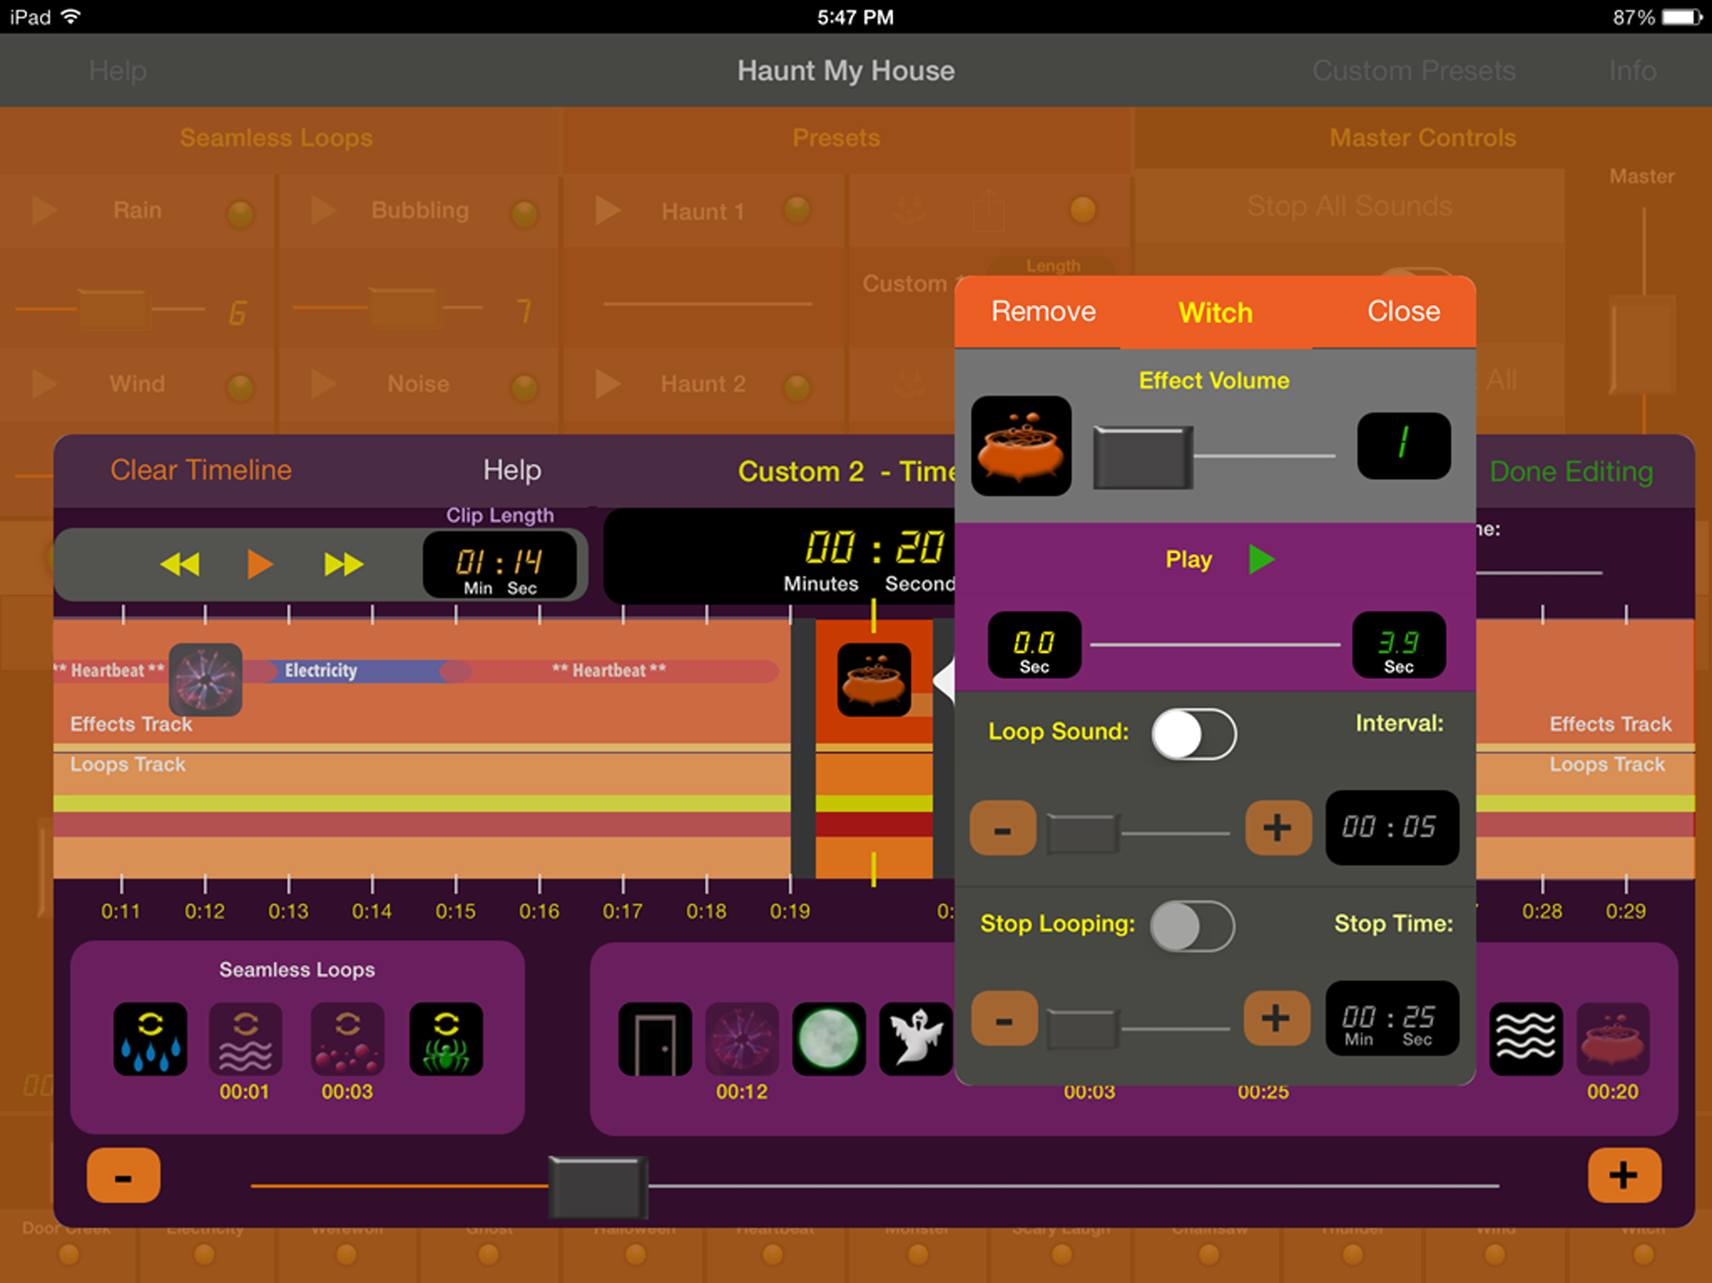Select the Electricity plasma clip on timeline
The width and height of the screenshot is (1712, 1283).
tap(205, 680)
